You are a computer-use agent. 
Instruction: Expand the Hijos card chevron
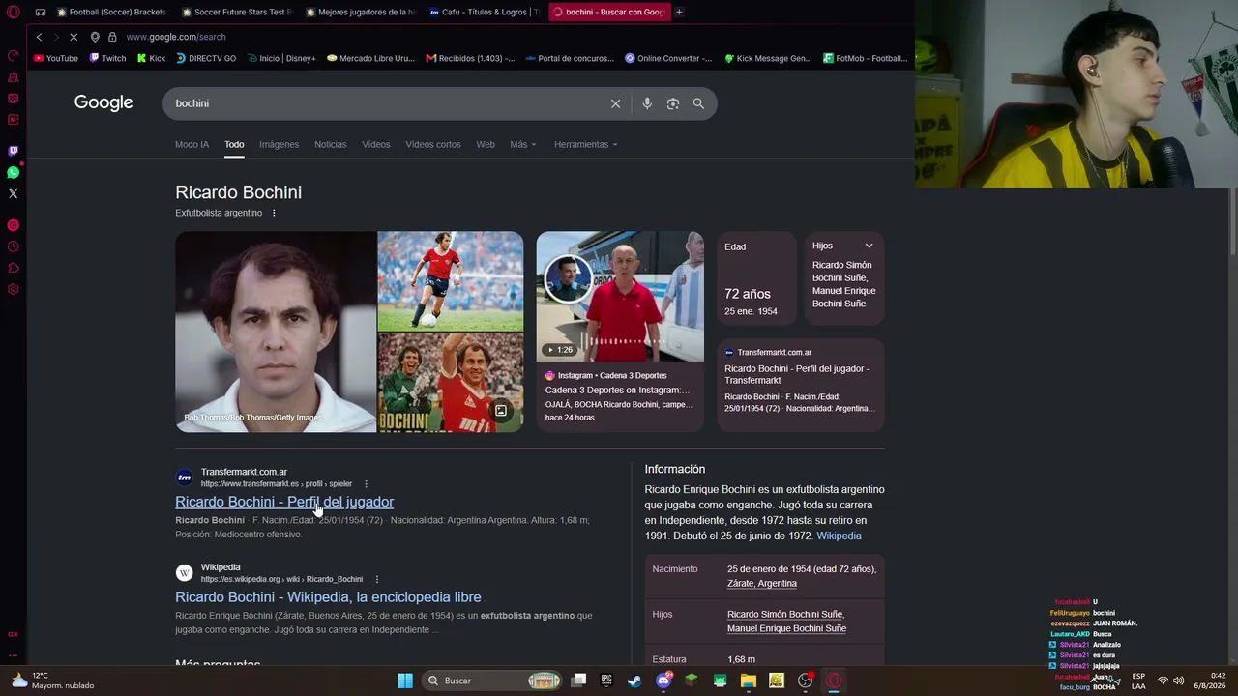(x=869, y=246)
